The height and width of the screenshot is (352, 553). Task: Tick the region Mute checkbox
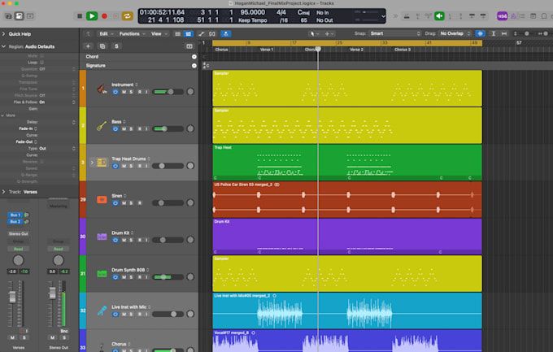tap(42, 56)
